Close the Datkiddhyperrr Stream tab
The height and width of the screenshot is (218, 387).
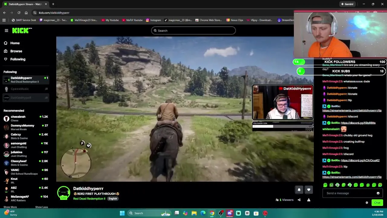[x=46, y=4]
